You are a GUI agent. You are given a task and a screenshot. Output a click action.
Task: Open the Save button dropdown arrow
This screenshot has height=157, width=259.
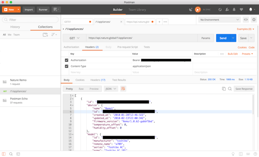[x=251, y=38]
